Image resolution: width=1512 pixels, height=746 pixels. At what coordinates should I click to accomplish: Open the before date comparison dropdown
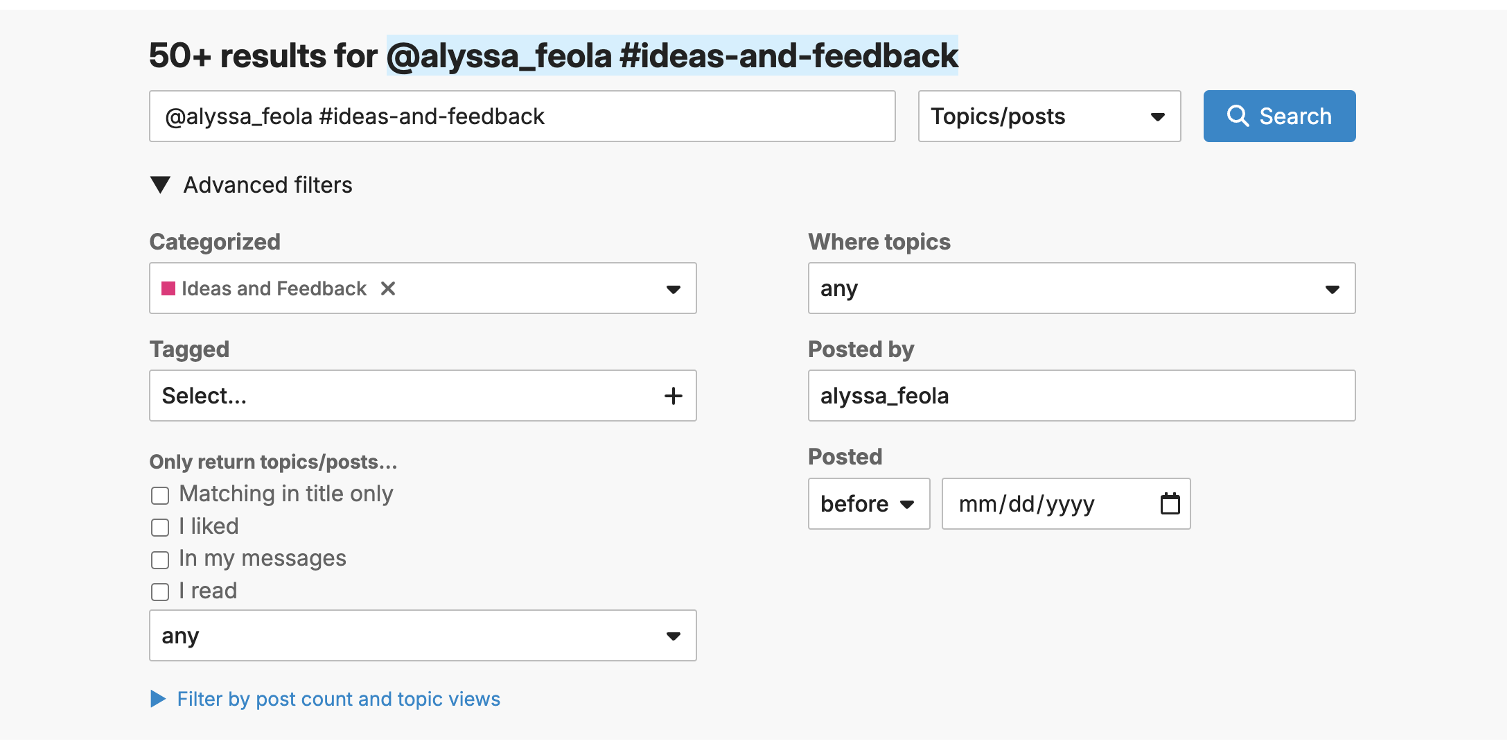[x=868, y=503]
